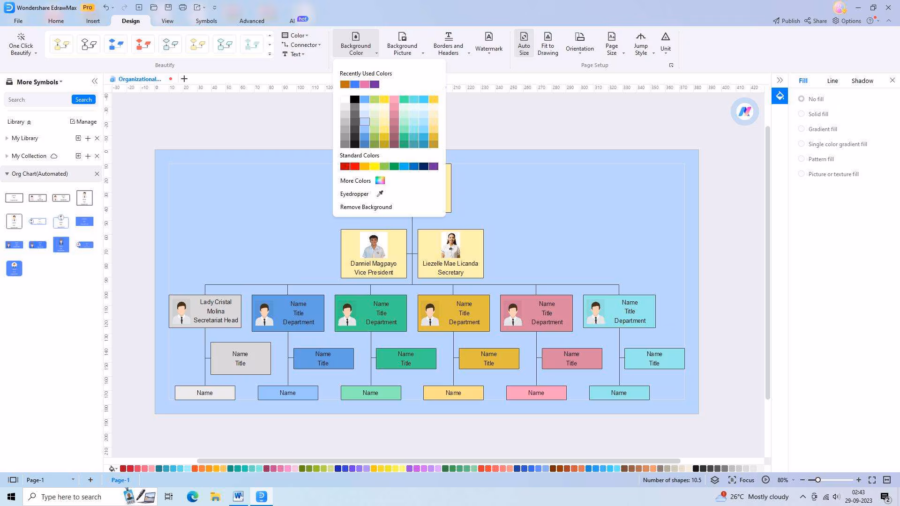
Task: Pick the purple swatch in Recently Used Colors
Action: coord(375,84)
